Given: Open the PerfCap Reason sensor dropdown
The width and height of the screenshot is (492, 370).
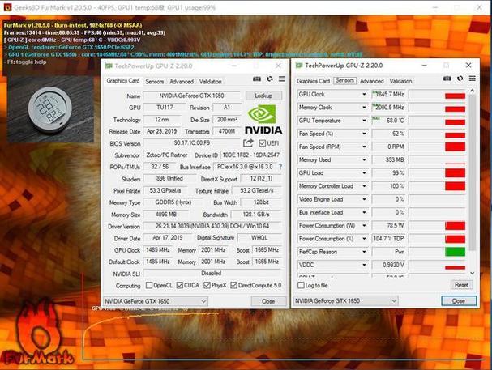Looking at the screenshot, I should pyautogui.click(x=364, y=252).
